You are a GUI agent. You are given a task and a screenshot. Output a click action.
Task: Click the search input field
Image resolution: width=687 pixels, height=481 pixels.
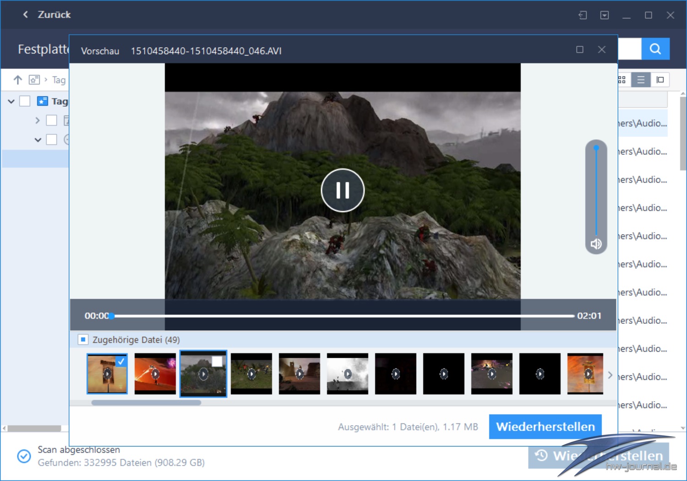pyautogui.click(x=629, y=49)
